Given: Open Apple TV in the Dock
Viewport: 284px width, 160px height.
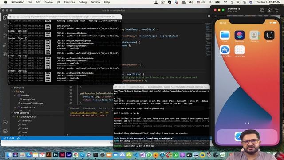Looking at the screenshot, I should (189, 155).
